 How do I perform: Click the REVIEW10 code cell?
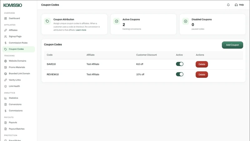52,74
